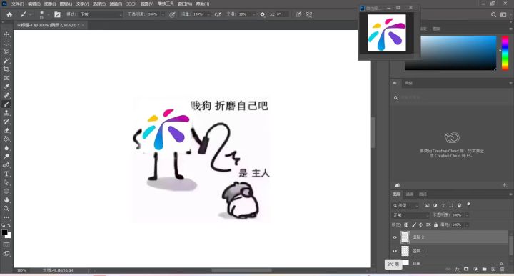Select the Clone Stamp tool

pyautogui.click(x=6, y=113)
